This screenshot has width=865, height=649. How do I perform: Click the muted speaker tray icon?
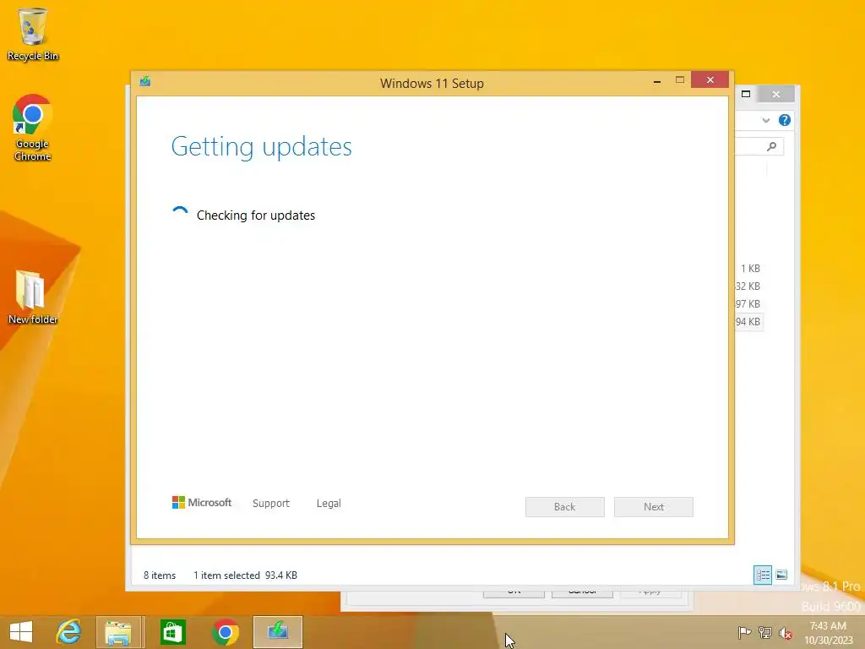[x=786, y=633]
